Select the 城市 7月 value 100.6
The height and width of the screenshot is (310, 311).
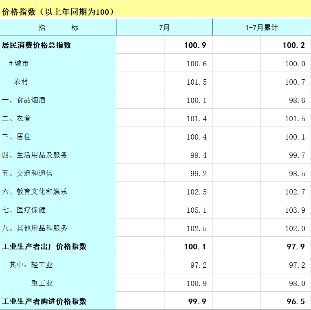(x=197, y=63)
